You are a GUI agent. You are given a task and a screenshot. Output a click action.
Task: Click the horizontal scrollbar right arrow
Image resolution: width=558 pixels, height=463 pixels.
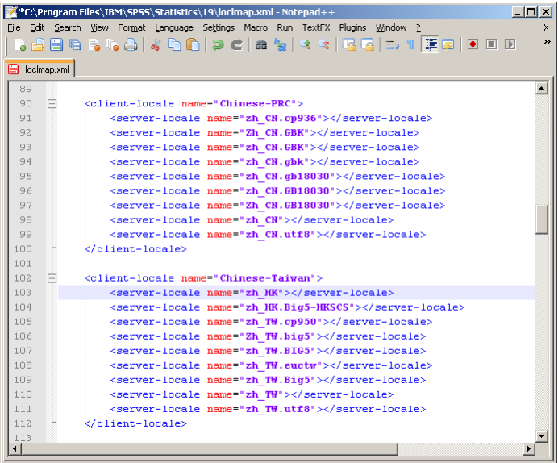(529, 448)
